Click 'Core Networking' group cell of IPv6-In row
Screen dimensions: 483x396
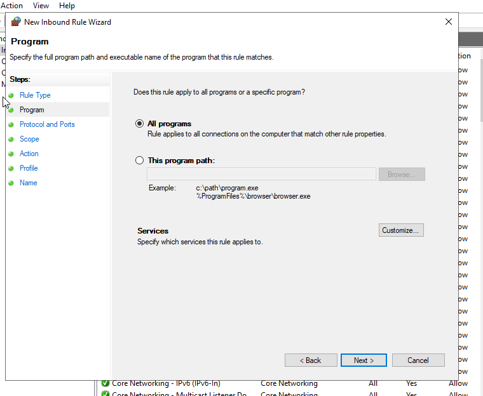289,383
